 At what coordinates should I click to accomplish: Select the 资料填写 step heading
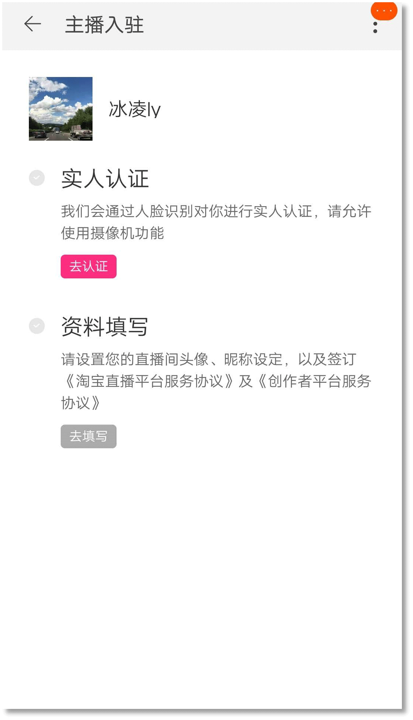(x=105, y=327)
